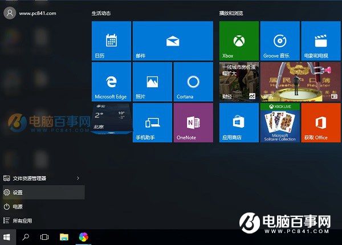
Task: Open the 手机助手 tile
Action: click(152, 122)
